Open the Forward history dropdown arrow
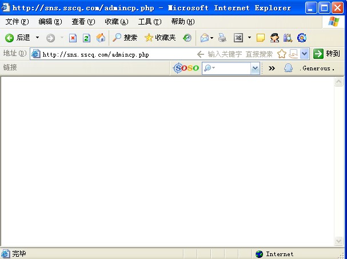Screen dimensions: 347x259 (x=62, y=38)
